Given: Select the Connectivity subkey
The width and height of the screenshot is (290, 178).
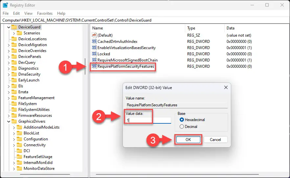Looking at the screenshot, I should 34,145.
